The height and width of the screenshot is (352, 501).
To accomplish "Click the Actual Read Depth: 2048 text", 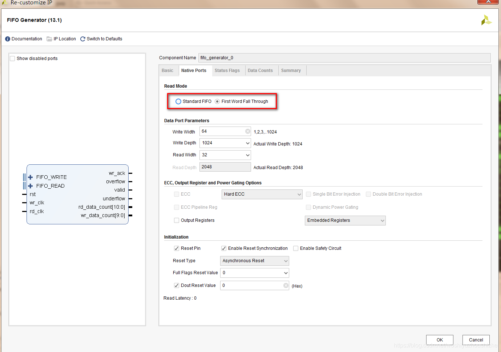I will pyautogui.click(x=278, y=168).
